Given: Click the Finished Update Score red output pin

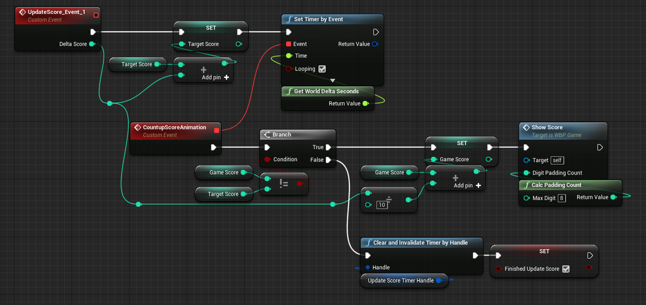Looking at the screenshot, I should click(x=589, y=268).
